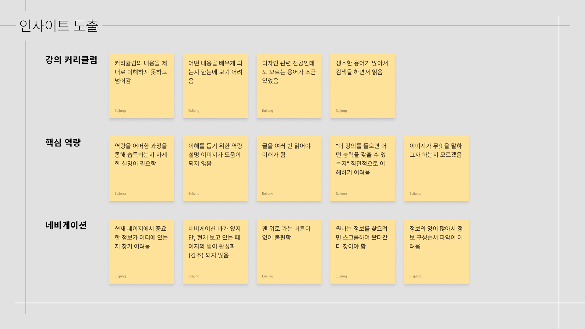
Task: Click sticky note '이해를 돕기 위한 역량 설명 이미지가'
Action: tap(215, 168)
